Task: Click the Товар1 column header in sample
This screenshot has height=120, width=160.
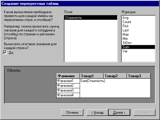Action: click(92, 76)
